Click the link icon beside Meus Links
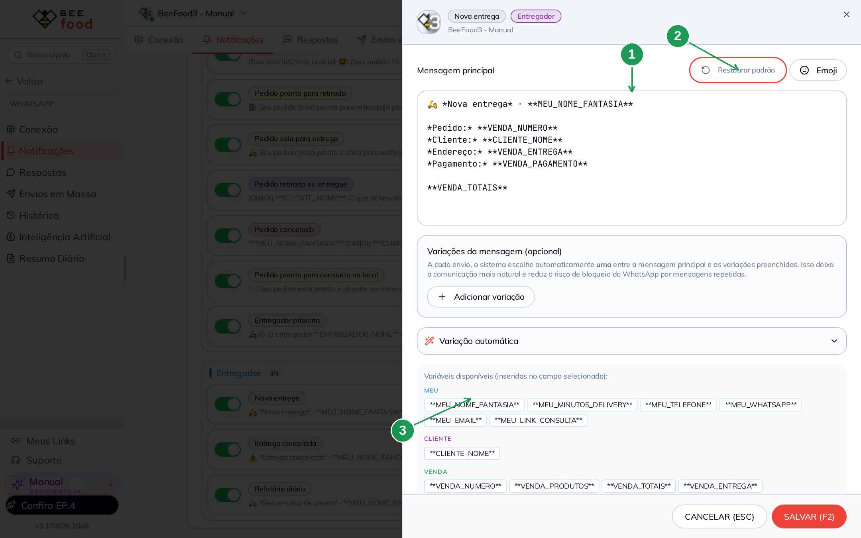The image size is (861, 538). (x=16, y=441)
